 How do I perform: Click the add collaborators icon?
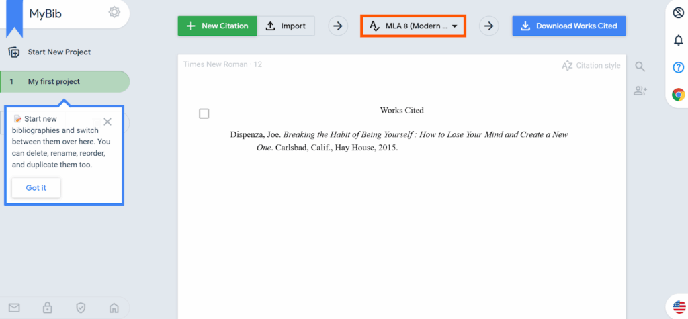640,91
